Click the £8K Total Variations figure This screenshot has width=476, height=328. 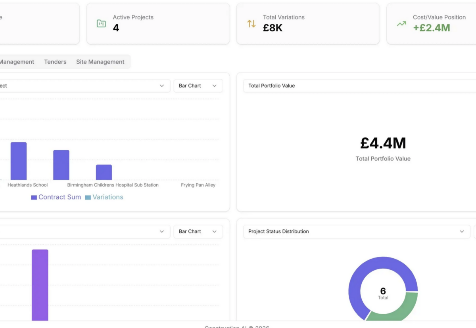[x=273, y=28]
